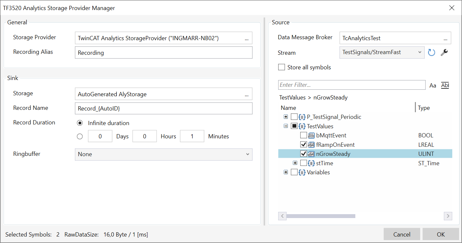
Task: Collapse the TestValues tree node
Action: (x=286, y=126)
